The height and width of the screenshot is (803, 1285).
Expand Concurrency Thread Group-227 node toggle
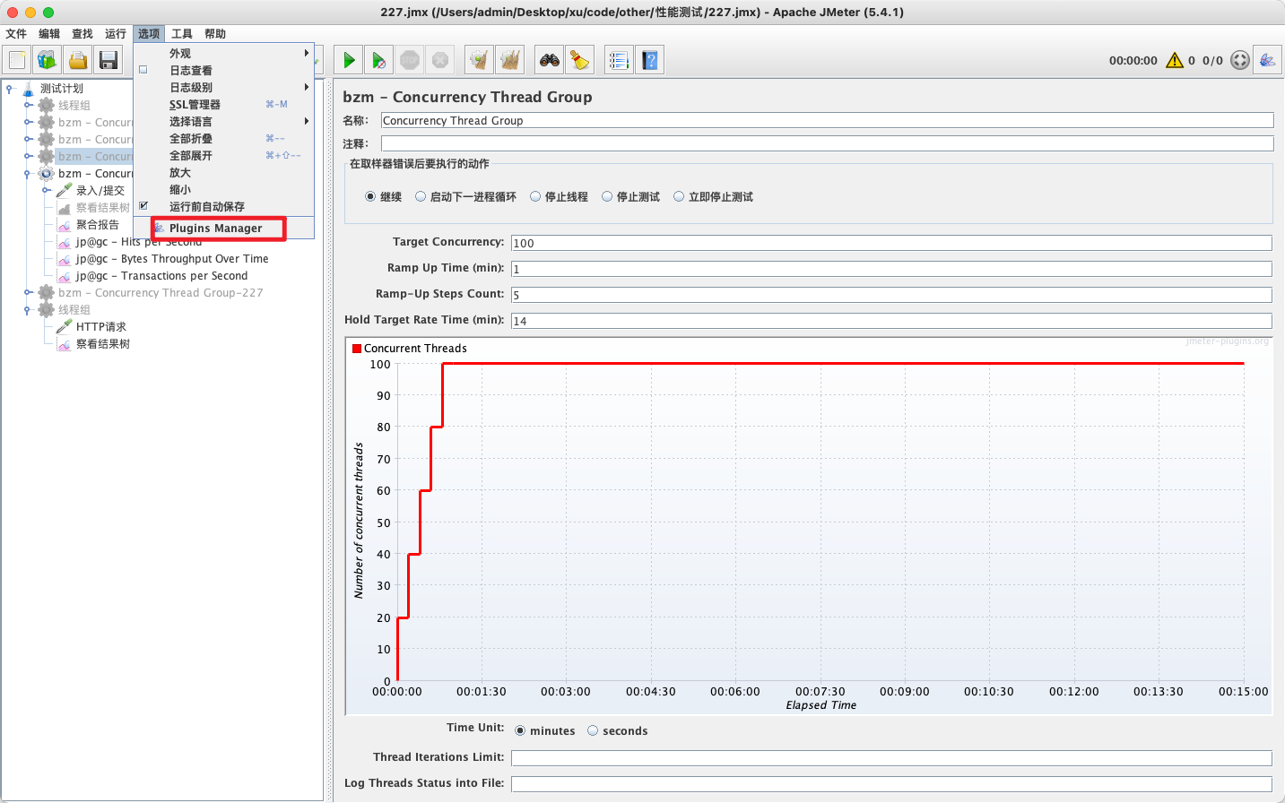click(28, 292)
